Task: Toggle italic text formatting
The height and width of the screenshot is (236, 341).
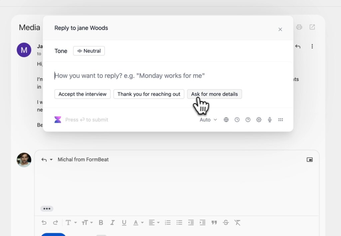Action: tap(113, 222)
